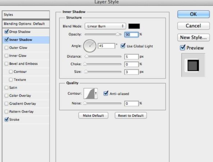Click the contour curve thumbnail

click(89, 93)
